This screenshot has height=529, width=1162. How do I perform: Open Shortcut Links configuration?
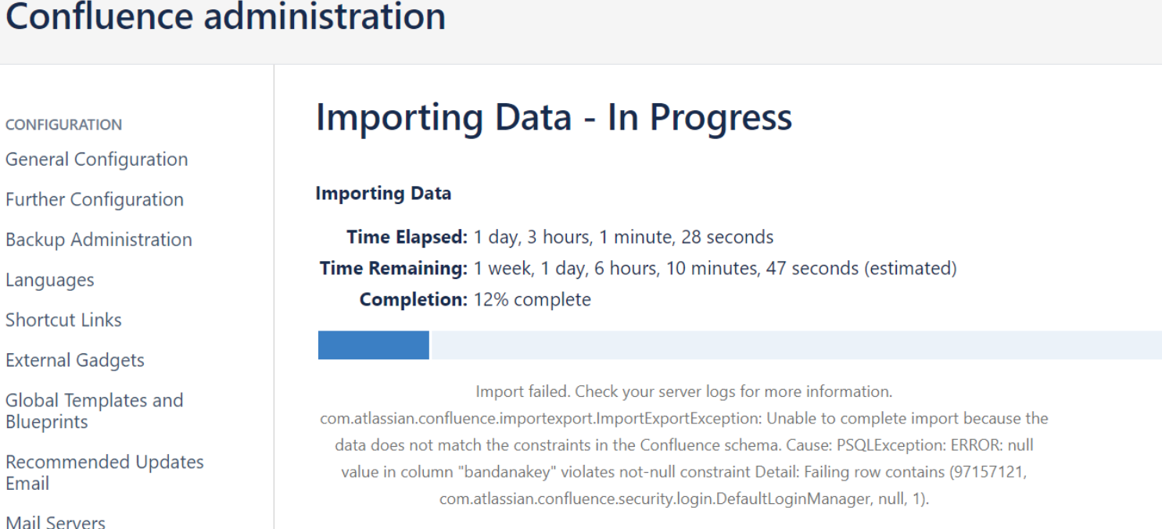(x=63, y=320)
